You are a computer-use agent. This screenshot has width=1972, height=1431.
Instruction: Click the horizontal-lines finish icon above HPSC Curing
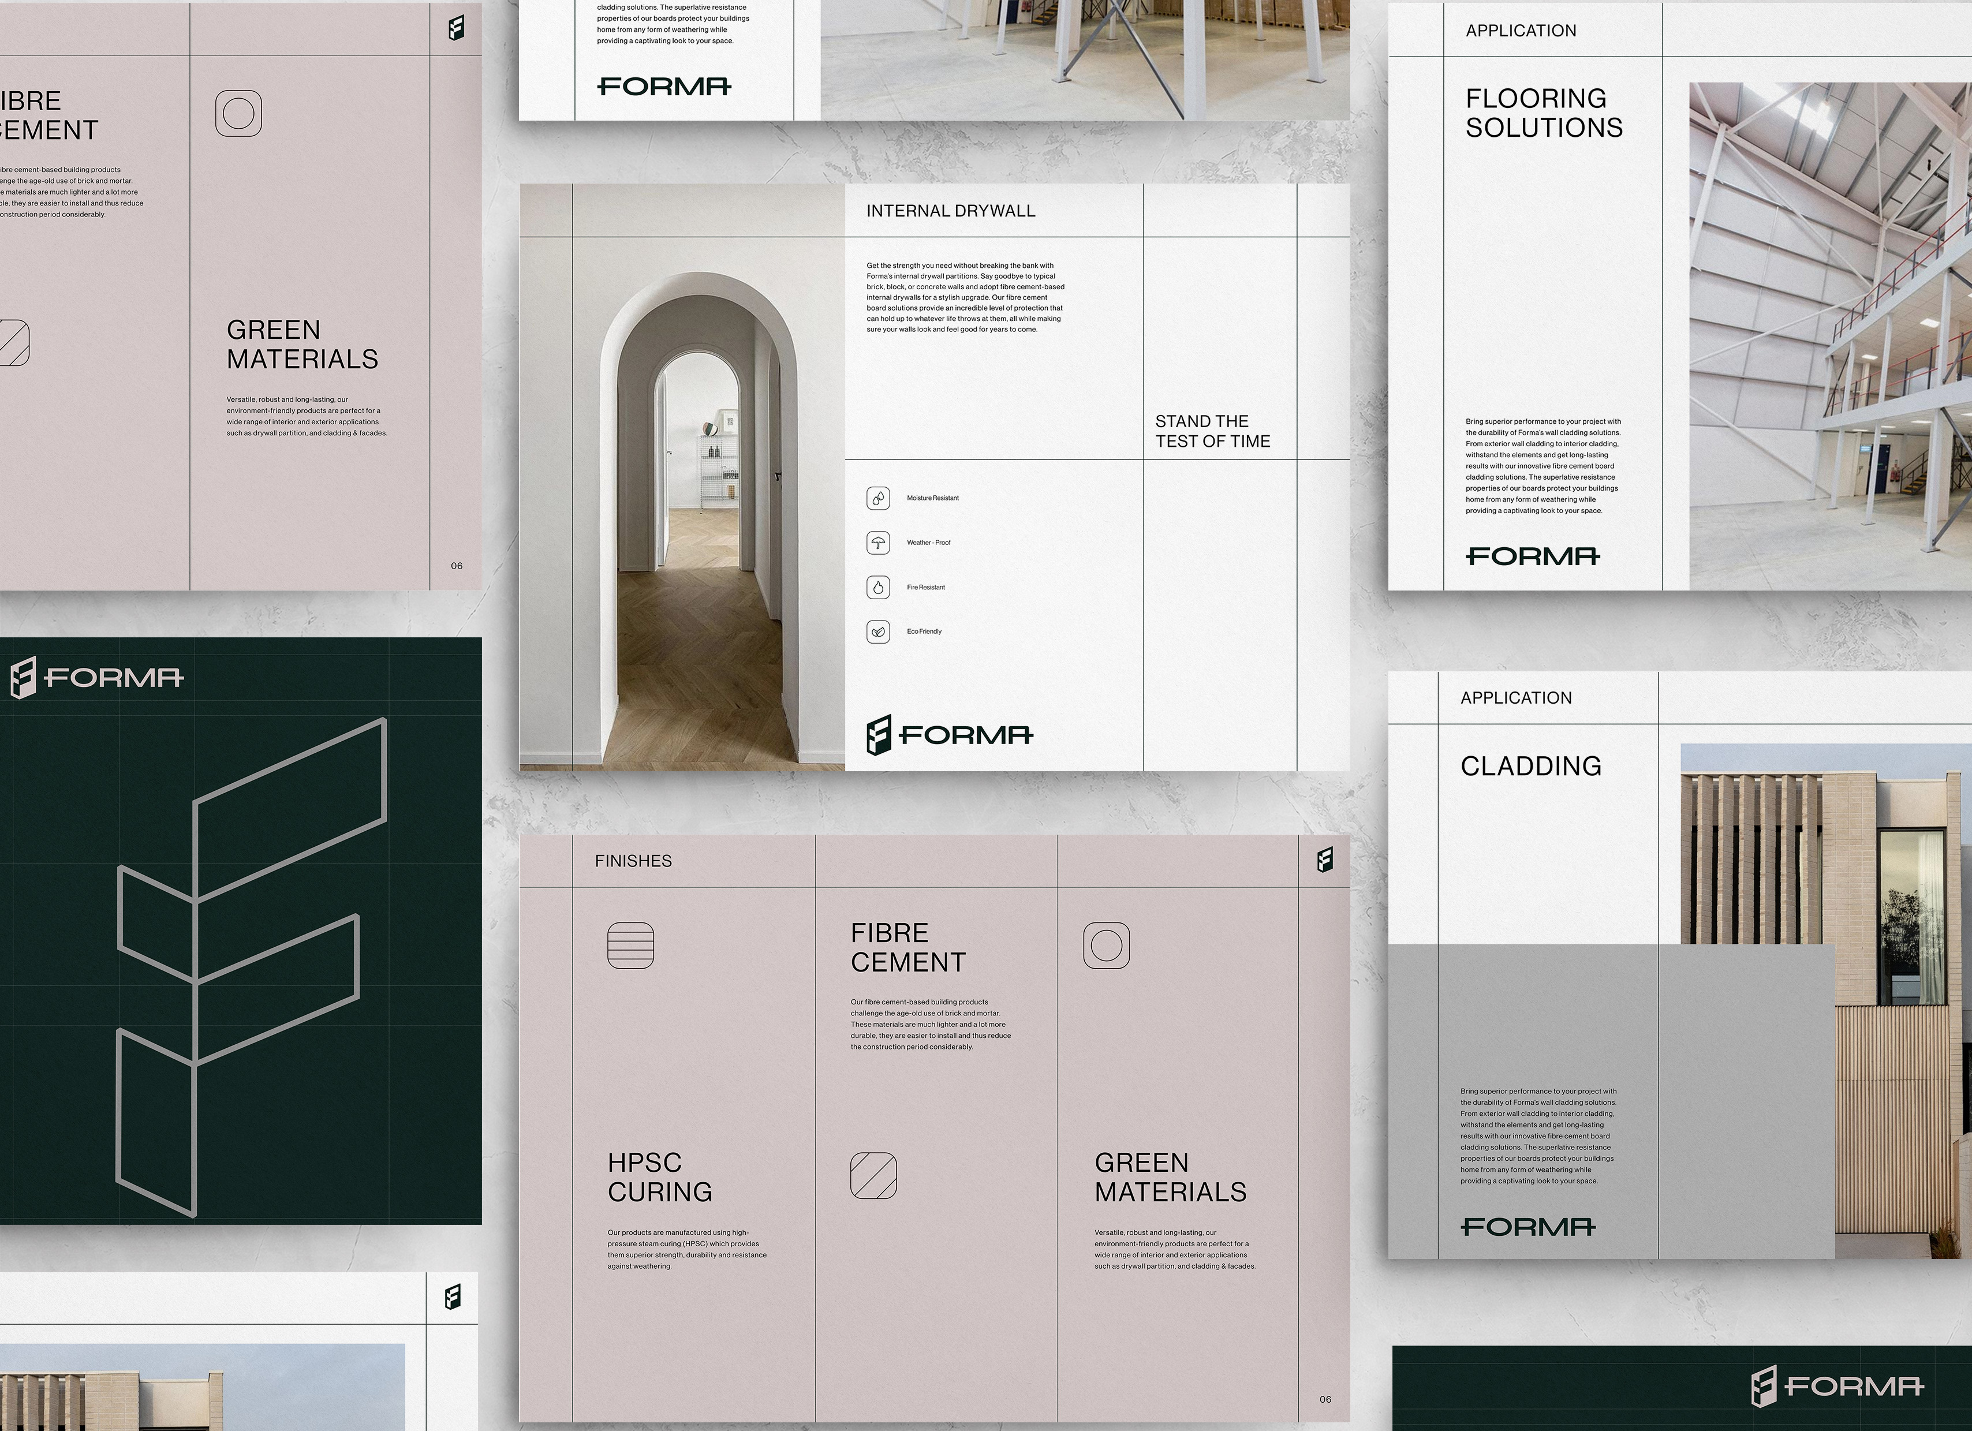pos(630,945)
